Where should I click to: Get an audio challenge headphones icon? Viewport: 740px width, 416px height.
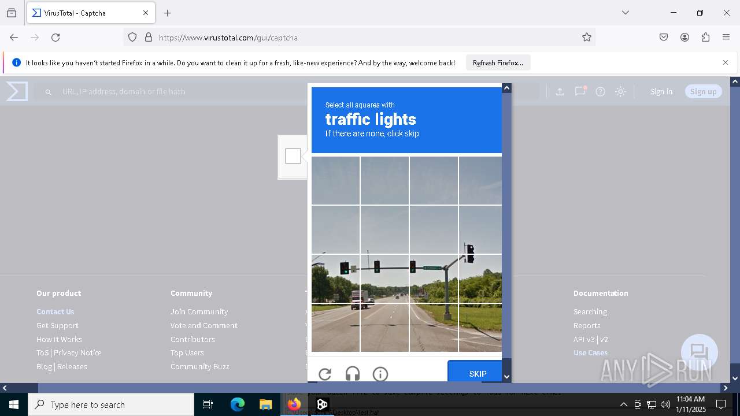[x=353, y=374]
